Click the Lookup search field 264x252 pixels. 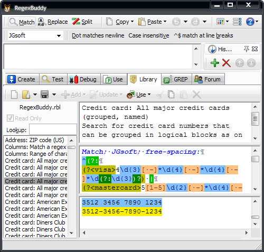(x=53, y=129)
